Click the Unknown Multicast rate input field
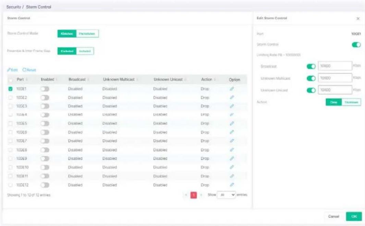The width and height of the screenshot is (365, 226). [335, 78]
